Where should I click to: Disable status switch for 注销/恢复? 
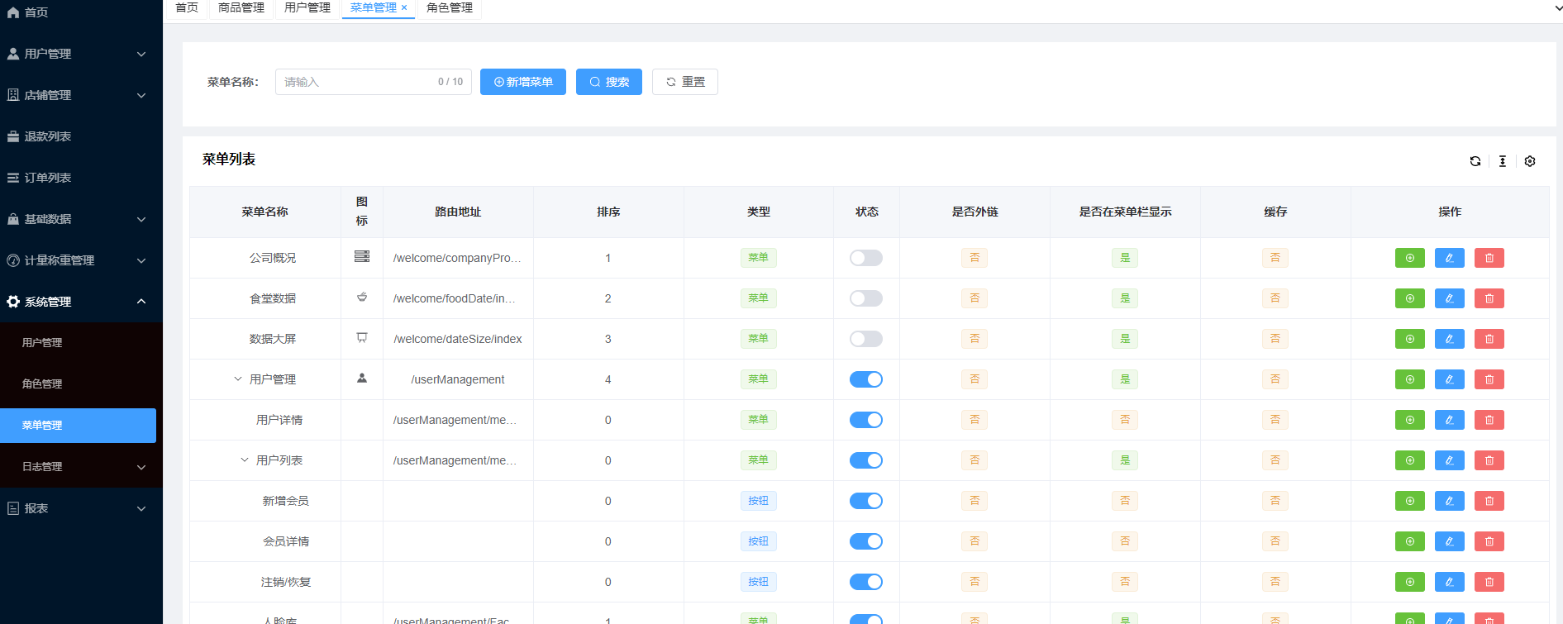(866, 582)
